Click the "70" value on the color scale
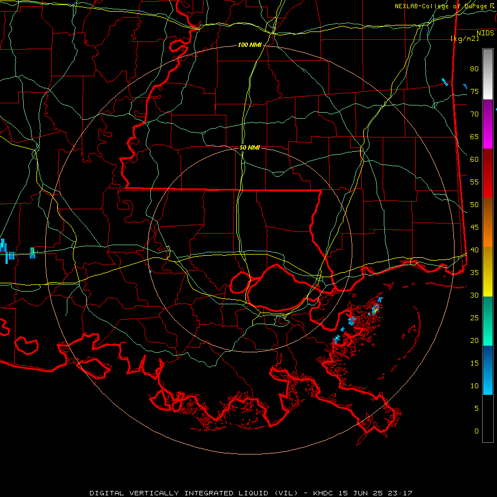The width and height of the screenshot is (497, 497). coord(474,114)
